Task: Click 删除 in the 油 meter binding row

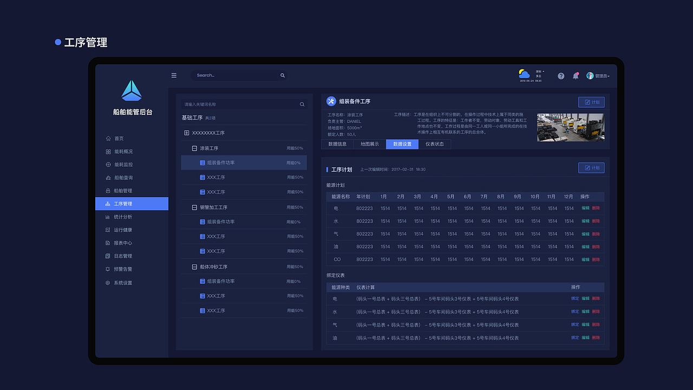Action: [596, 337]
